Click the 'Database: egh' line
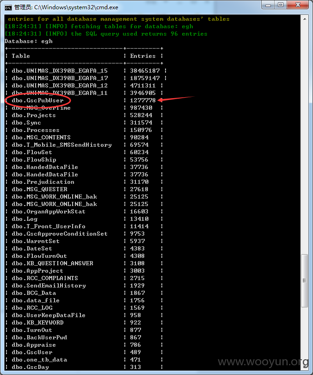313x375 pixels. 28,41
